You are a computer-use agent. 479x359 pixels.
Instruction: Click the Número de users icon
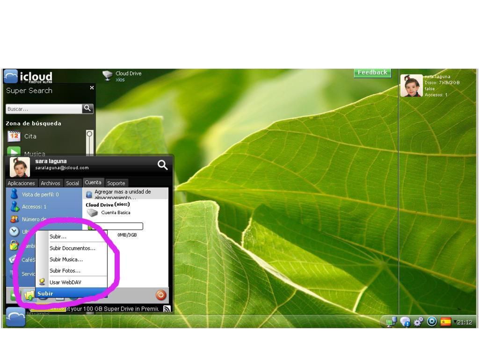point(15,219)
